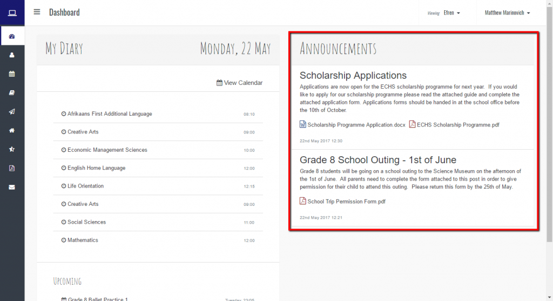Click the Grade 8 School Outing announcement title
This screenshot has width=553, height=301.
[377, 159]
